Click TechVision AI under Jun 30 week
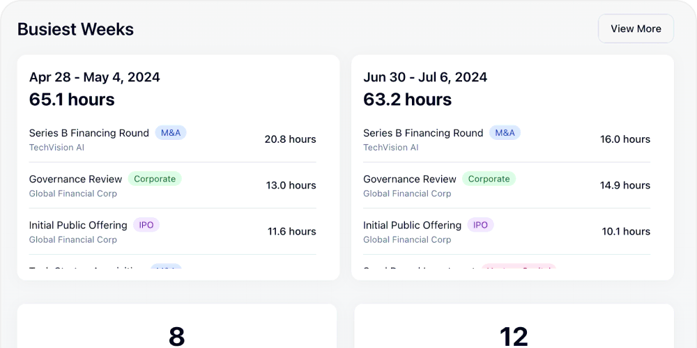 point(391,148)
